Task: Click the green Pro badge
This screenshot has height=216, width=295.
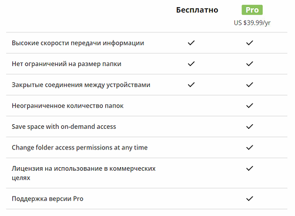Action: [252, 10]
